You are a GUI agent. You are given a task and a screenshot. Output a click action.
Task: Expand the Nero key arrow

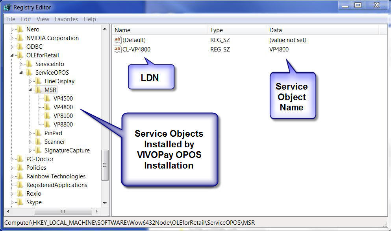click(12, 29)
